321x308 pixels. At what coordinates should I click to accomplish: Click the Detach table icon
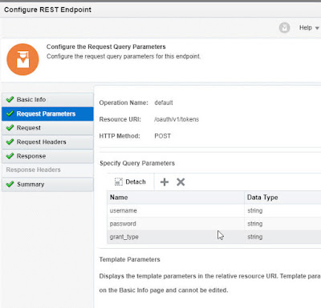click(118, 182)
